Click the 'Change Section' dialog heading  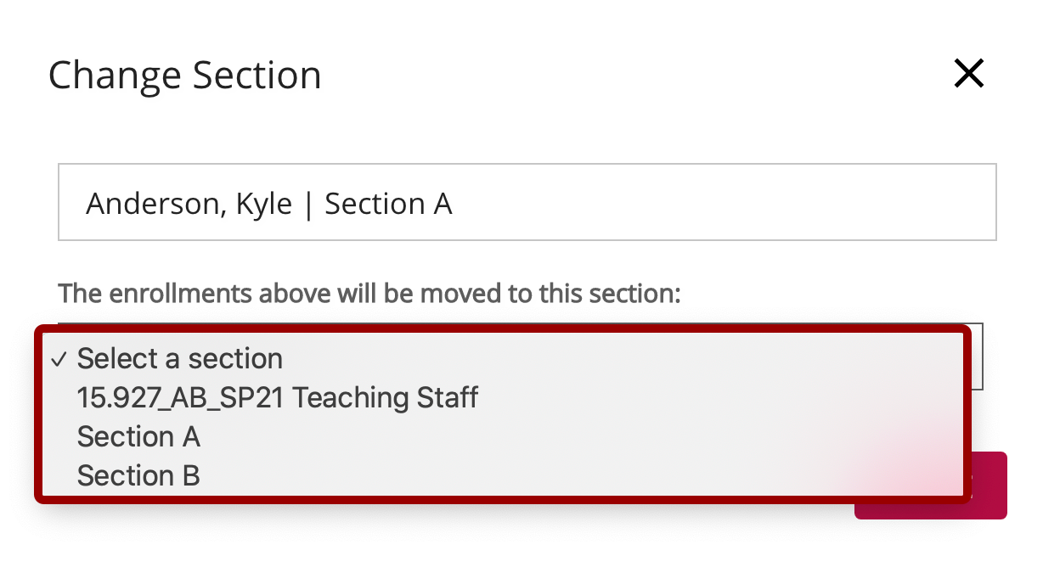pos(185,75)
